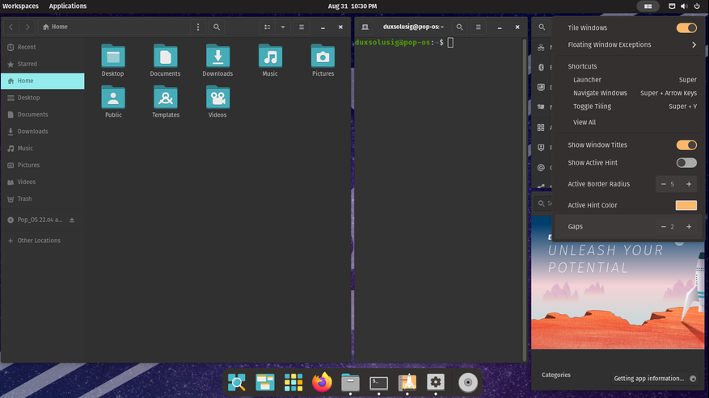The height and width of the screenshot is (398, 709).
Task: Open the file manager hamburger menu
Action: click(302, 27)
